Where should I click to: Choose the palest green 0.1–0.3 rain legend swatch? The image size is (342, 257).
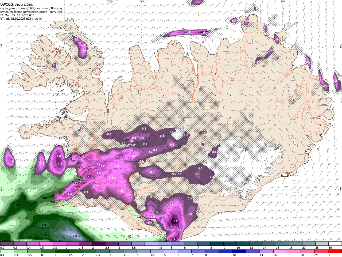7,251
